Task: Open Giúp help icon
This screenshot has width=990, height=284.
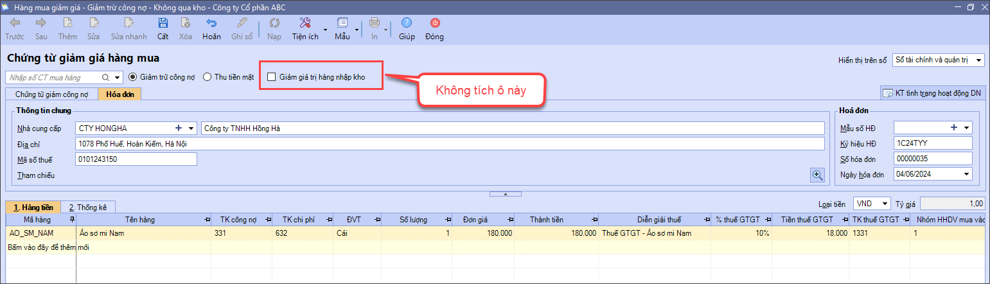Action: tap(407, 24)
